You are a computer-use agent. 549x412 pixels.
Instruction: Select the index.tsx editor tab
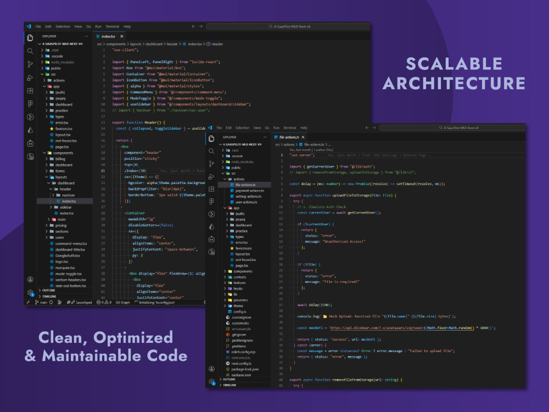tap(108, 36)
